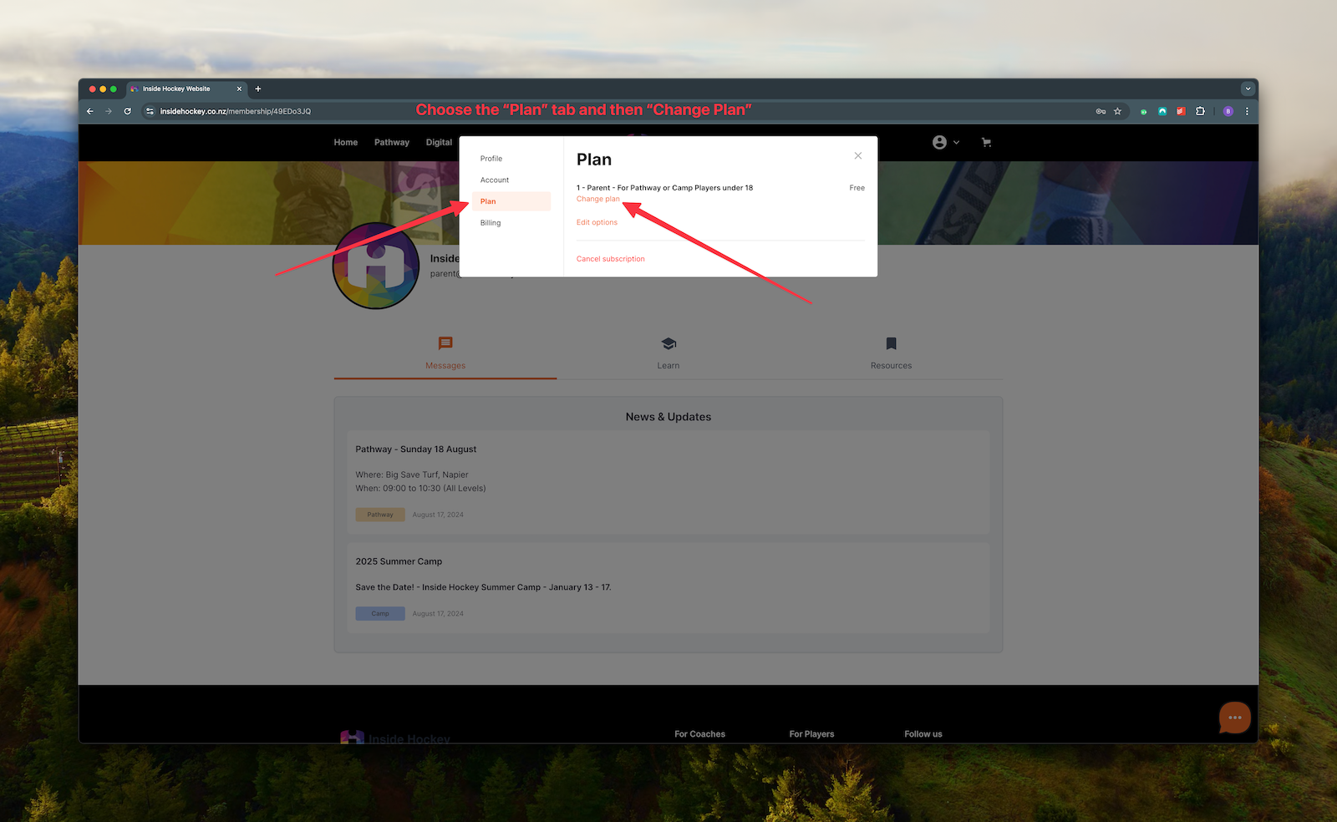Viewport: 1337px width, 822px height.
Task: Open the teal NordVPN-style extension icon
Action: 1162,111
